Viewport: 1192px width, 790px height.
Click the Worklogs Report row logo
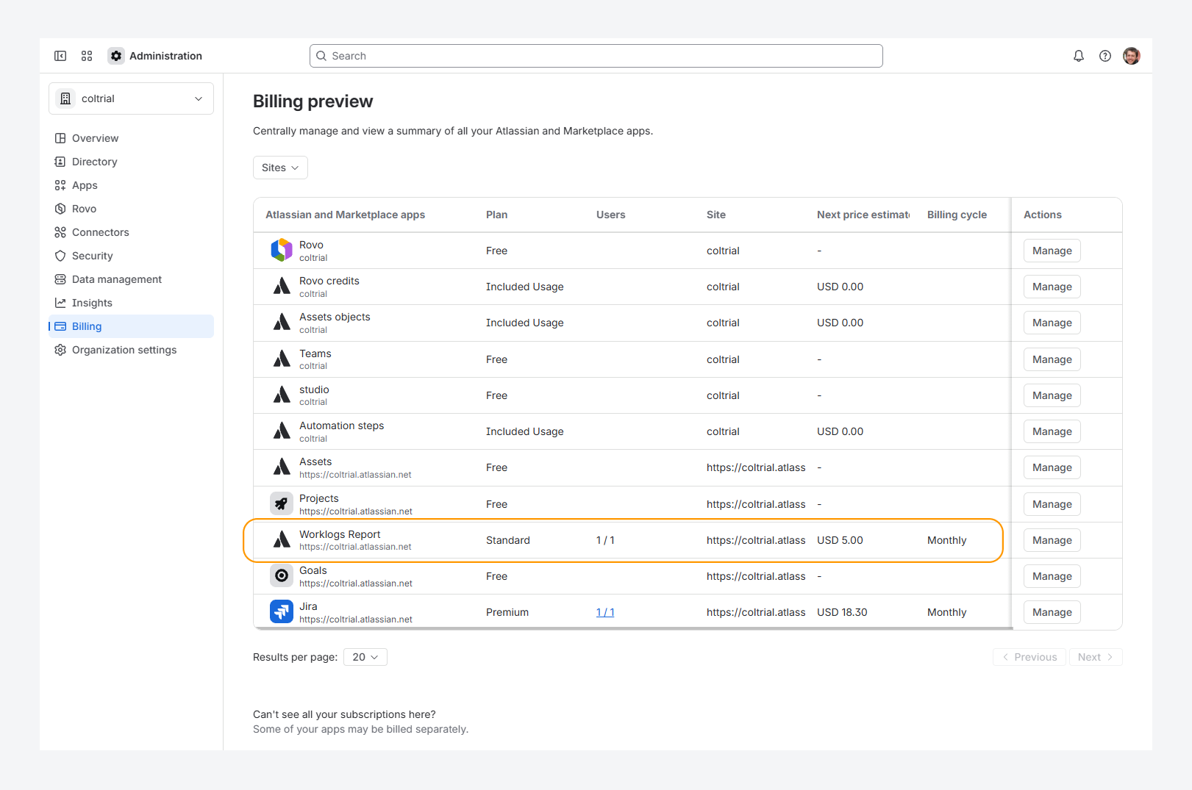pyautogui.click(x=282, y=540)
